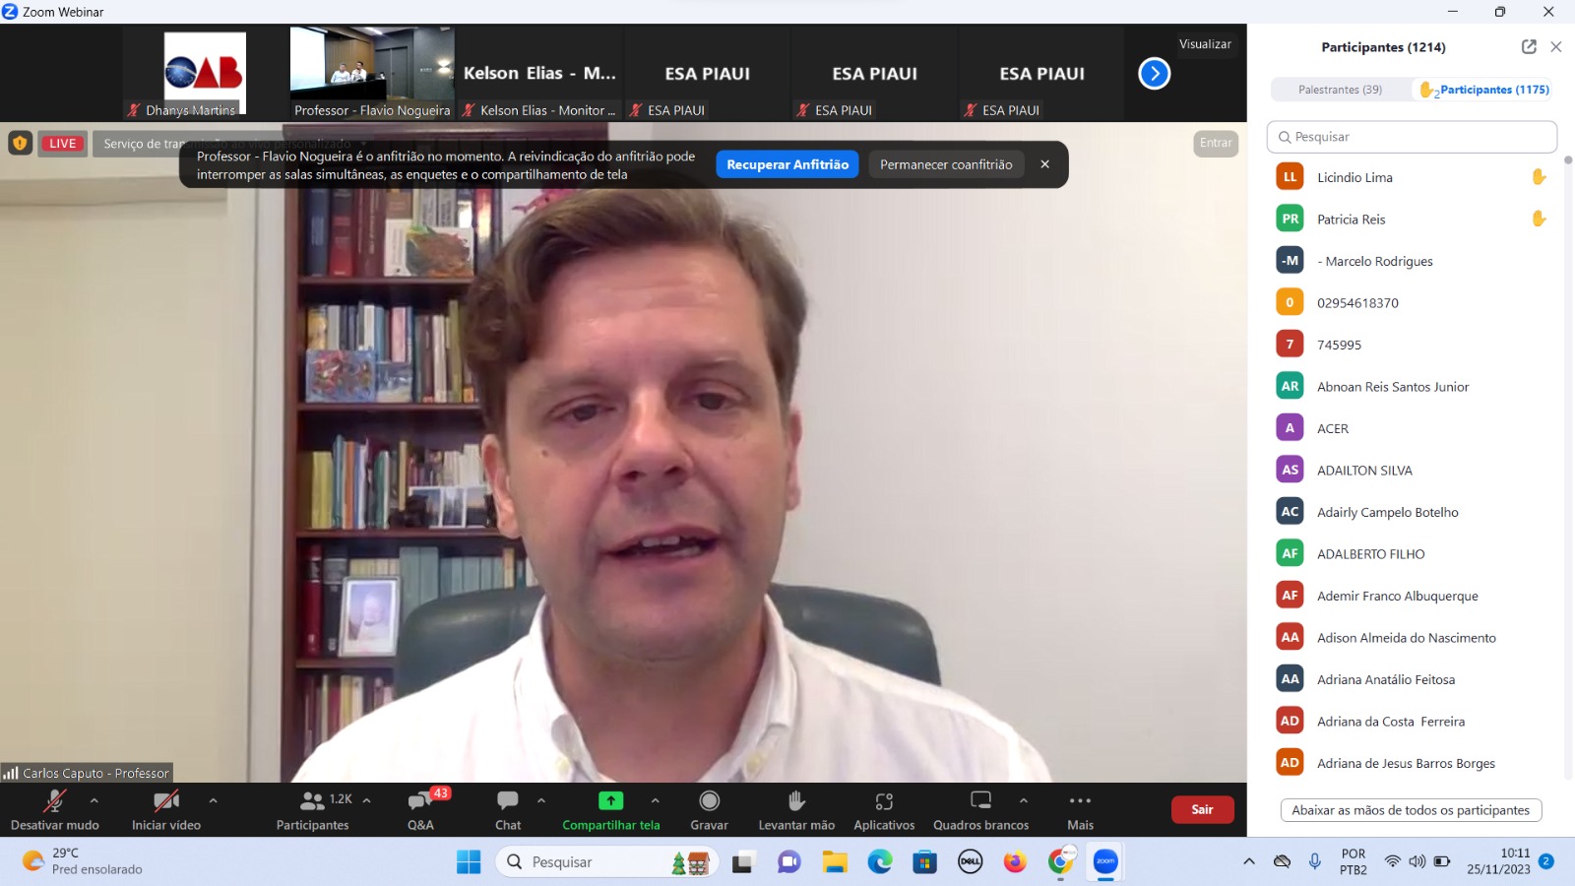Open Aplicativos (Apps) icon

[884, 801]
